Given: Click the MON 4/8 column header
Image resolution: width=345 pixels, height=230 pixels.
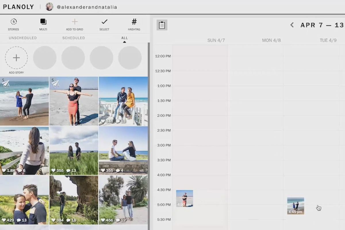Looking at the screenshot, I should click(x=271, y=41).
